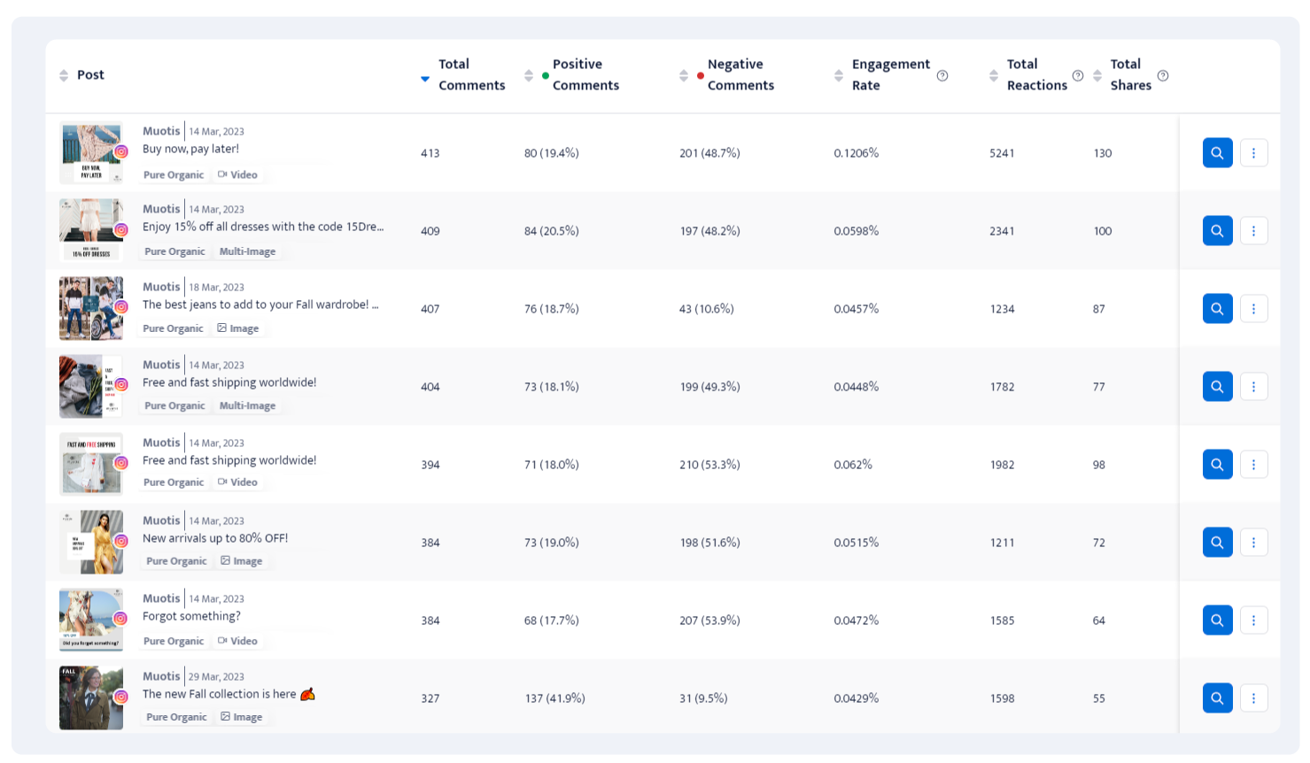This screenshot has width=1310, height=763.
Task: Click the 'Muotis' author name link
Action: coord(161,130)
